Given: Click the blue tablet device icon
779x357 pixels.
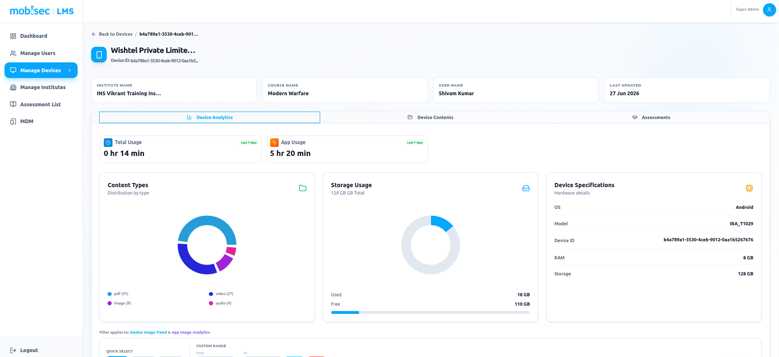Looking at the screenshot, I should pyautogui.click(x=99, y=55).
